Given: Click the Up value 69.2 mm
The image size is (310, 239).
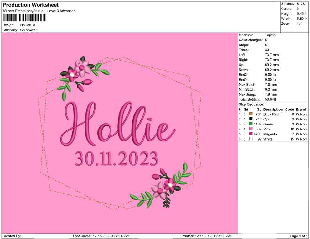Looking at the screenshot, I should coord(272,65).
